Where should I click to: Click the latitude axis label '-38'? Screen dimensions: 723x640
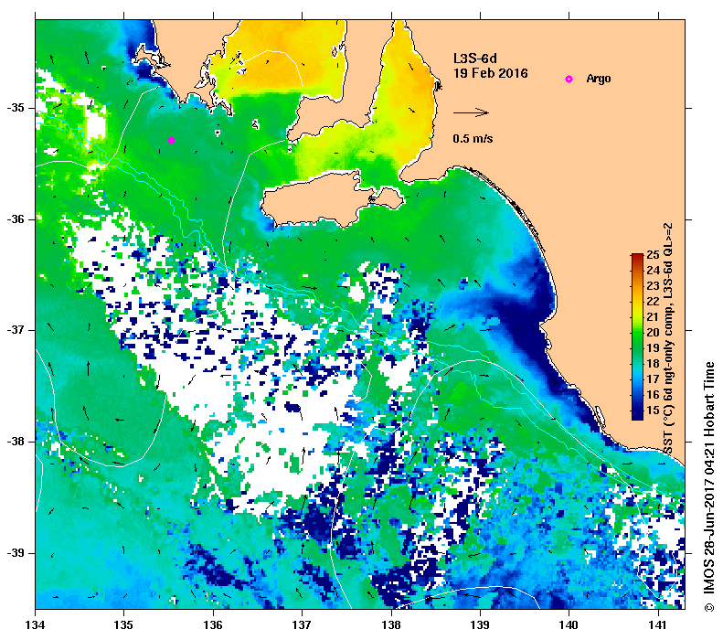click(16, 442)
